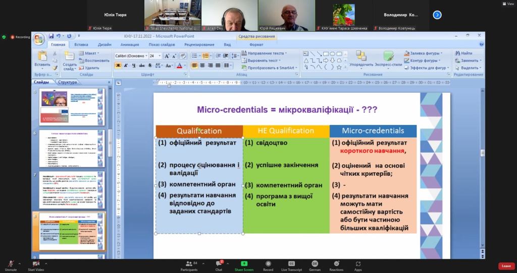Click the Вставить paste icon
The image size is (517, 273).
click(x=42, y=56)
